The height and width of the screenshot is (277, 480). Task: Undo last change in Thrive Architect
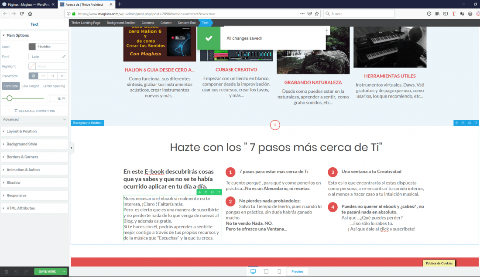16,271
